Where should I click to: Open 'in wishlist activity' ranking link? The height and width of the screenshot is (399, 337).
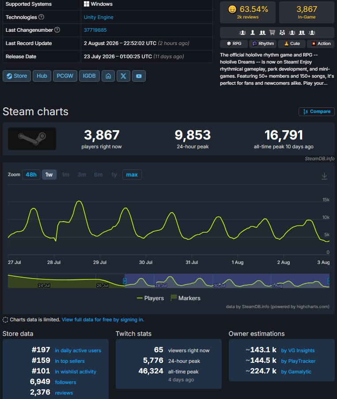pyautogui.click(x=76, y=372)
